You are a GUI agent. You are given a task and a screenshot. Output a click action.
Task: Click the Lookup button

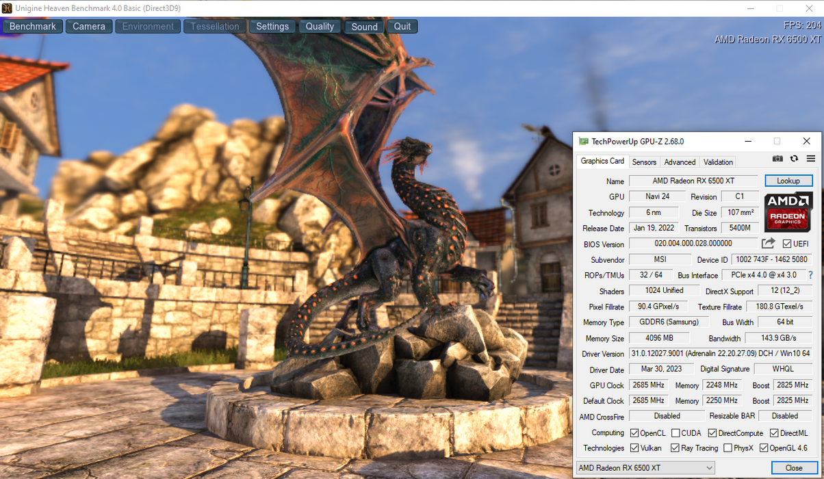[788, 181]
